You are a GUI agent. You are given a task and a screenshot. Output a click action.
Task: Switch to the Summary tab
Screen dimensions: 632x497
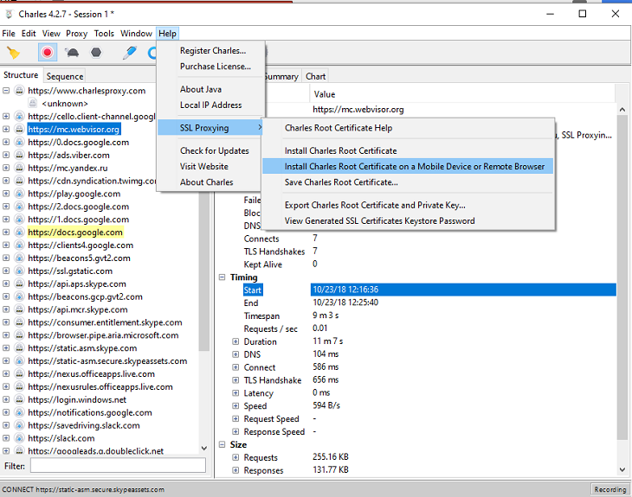[x=282, y=76]
